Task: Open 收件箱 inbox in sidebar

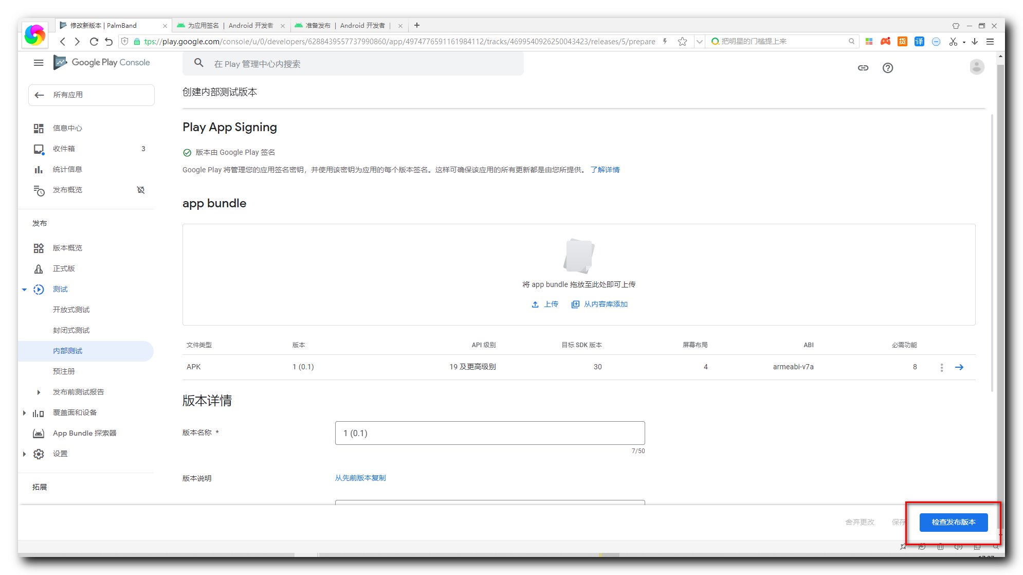Action: pos(64,149)
